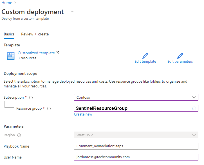Screen dimensions: 204x165
Task: Click the Edit parameters label
Action: pos(180,62)
